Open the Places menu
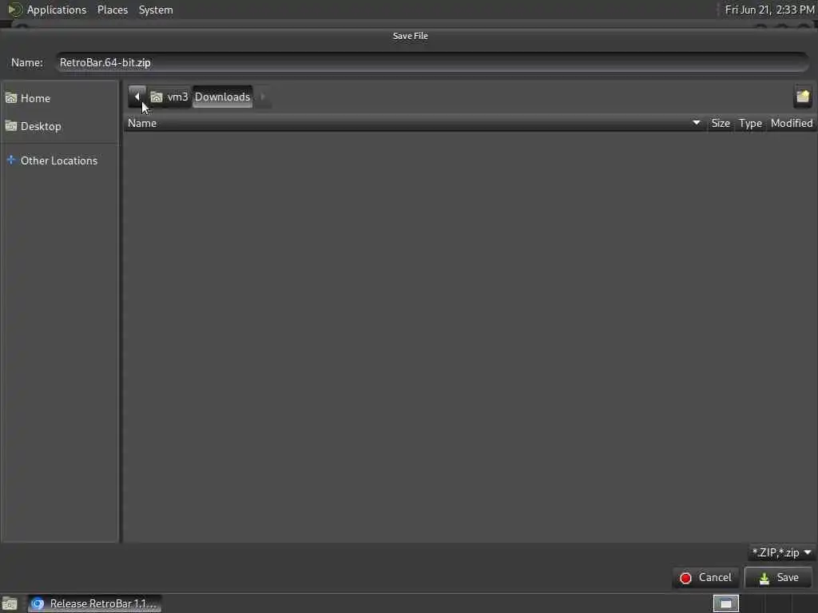The height and width of the screenshot is (613, 818). [x=112, y=10]
